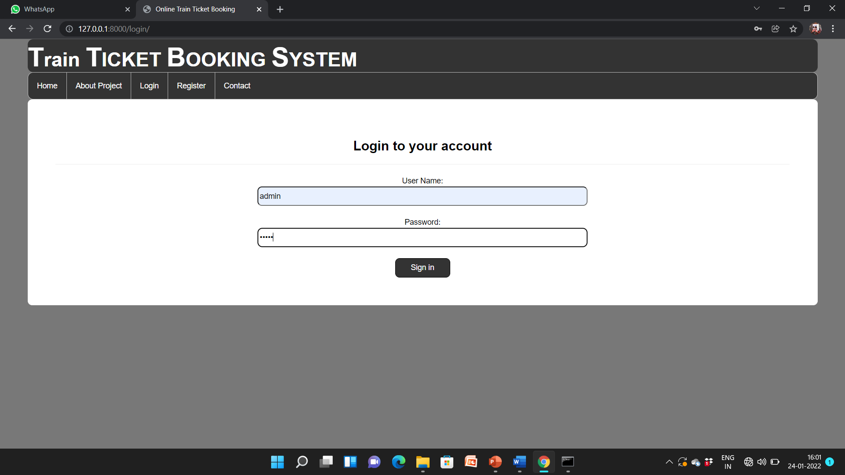Viewport: 845px width, 475px height.
Task: Open the Chrome profile avatar
Action: point(815,29)
